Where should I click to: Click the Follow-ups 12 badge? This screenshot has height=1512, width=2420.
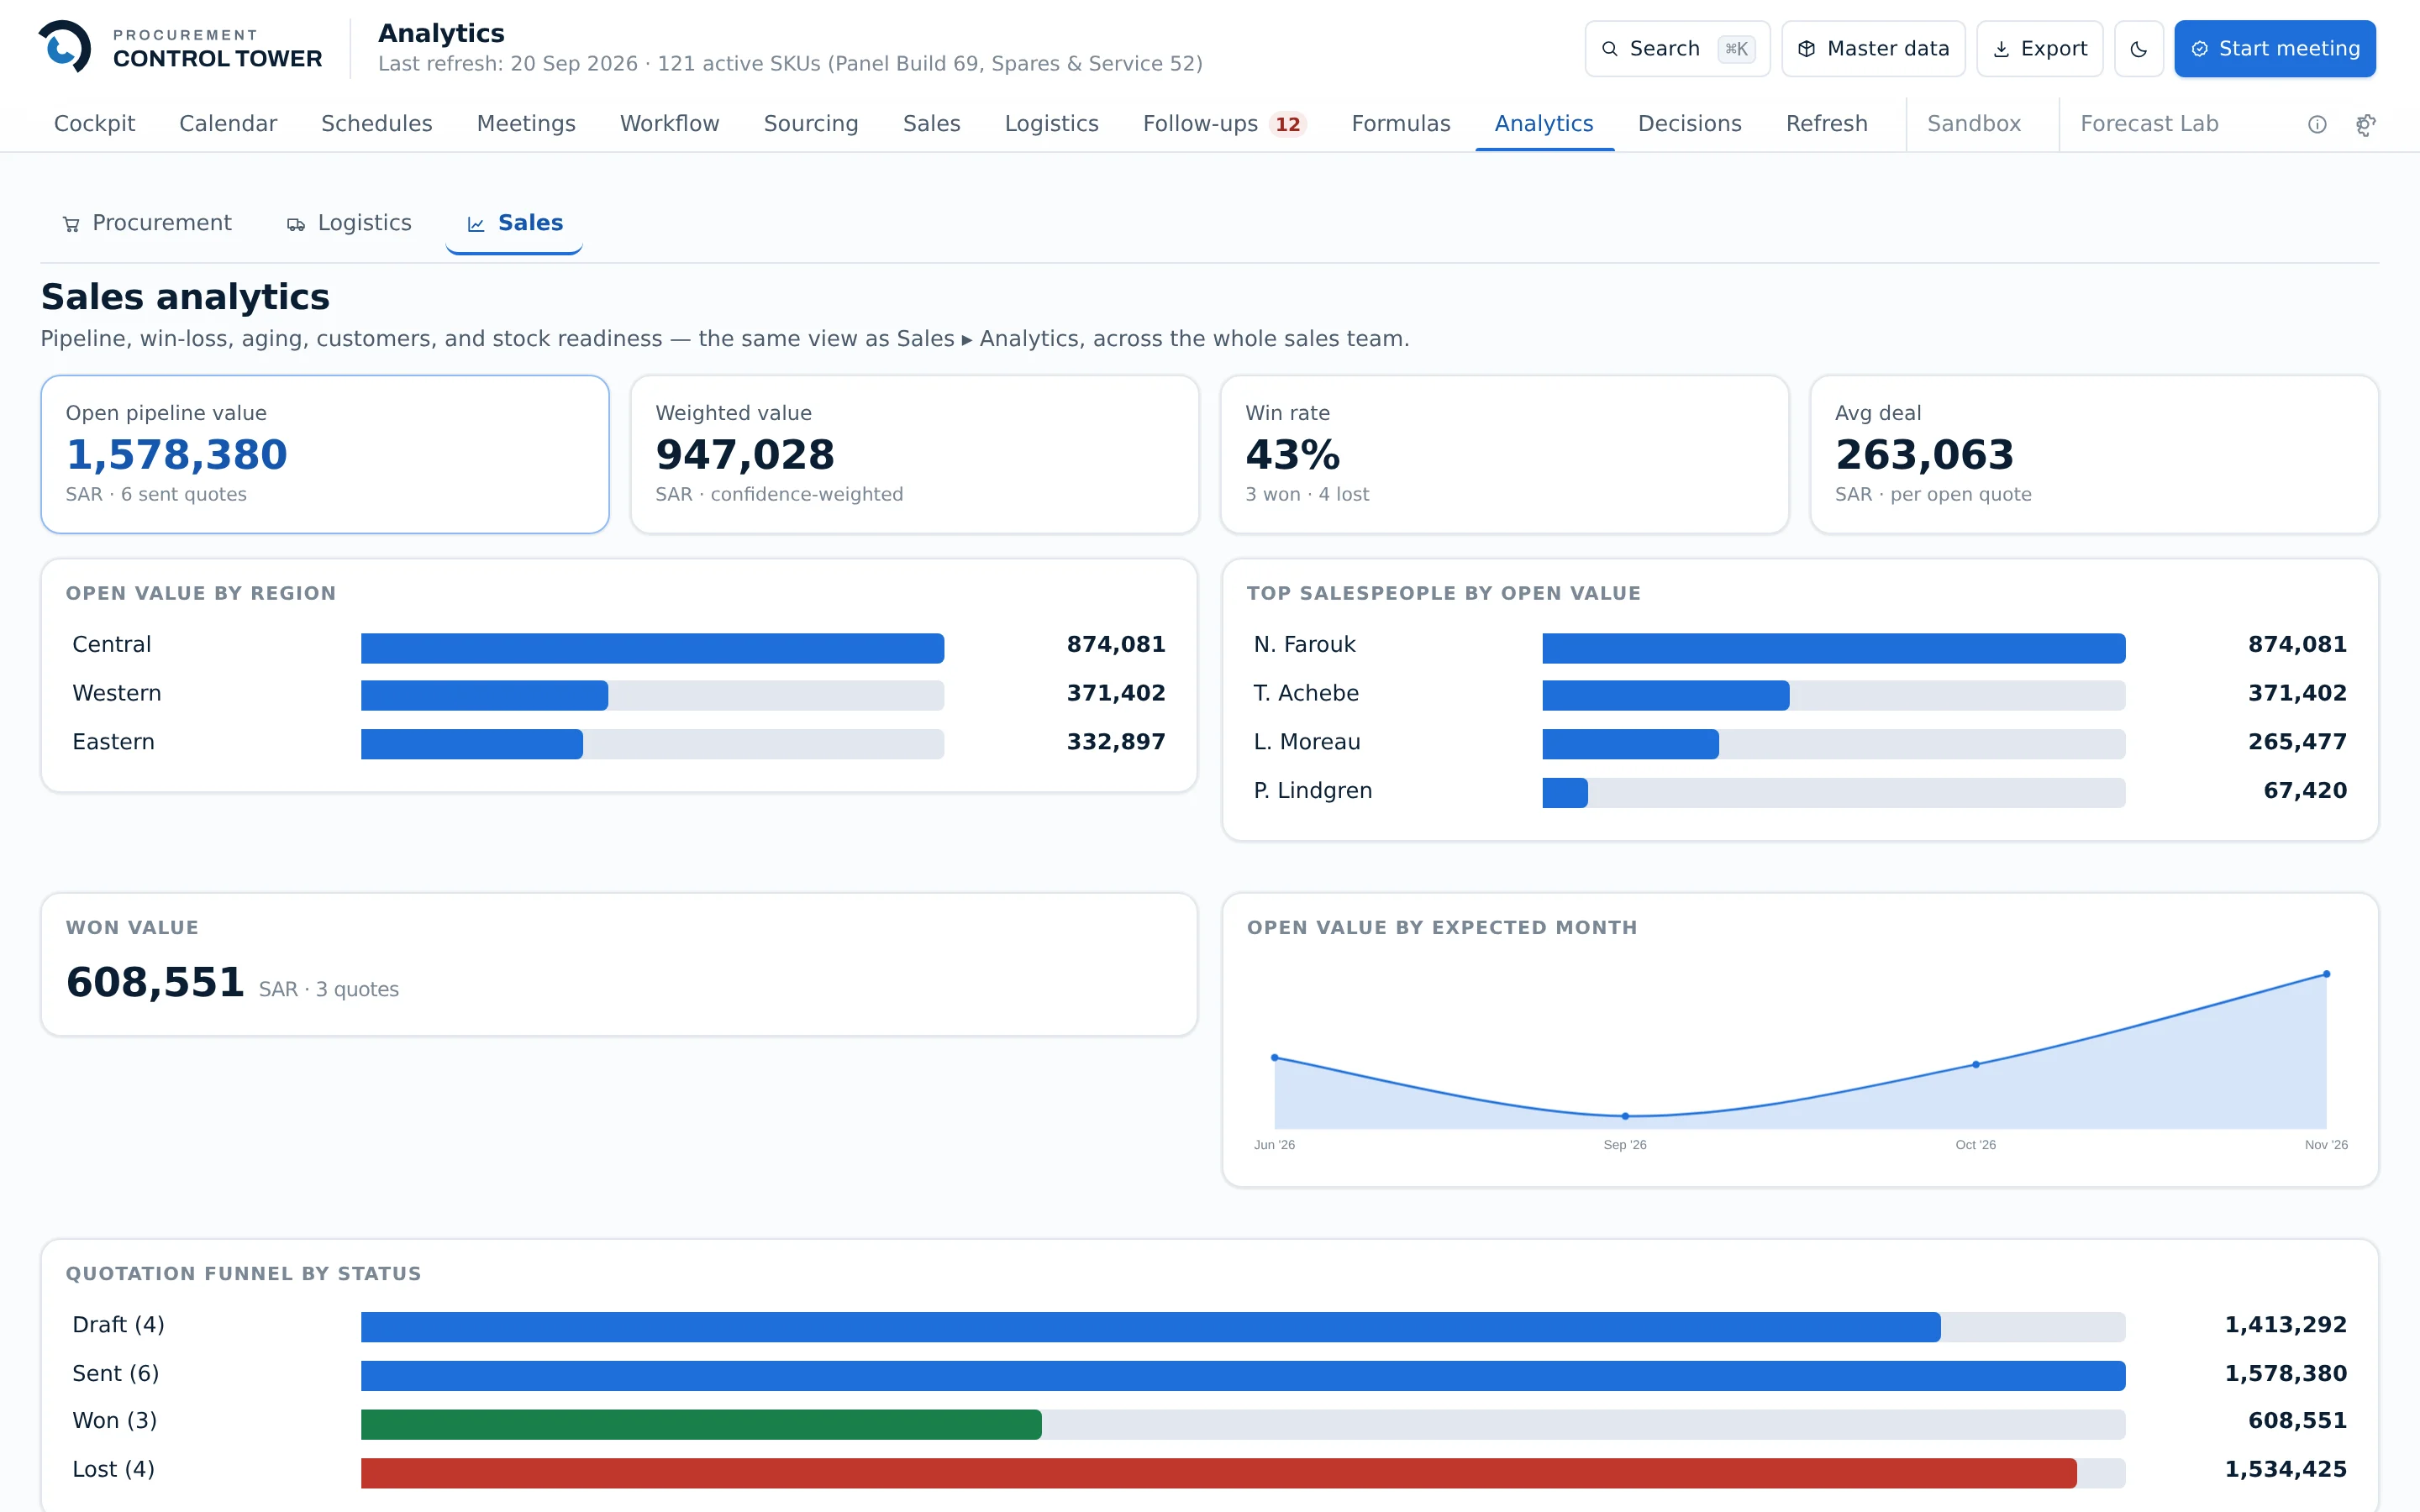pos(1287,124)
